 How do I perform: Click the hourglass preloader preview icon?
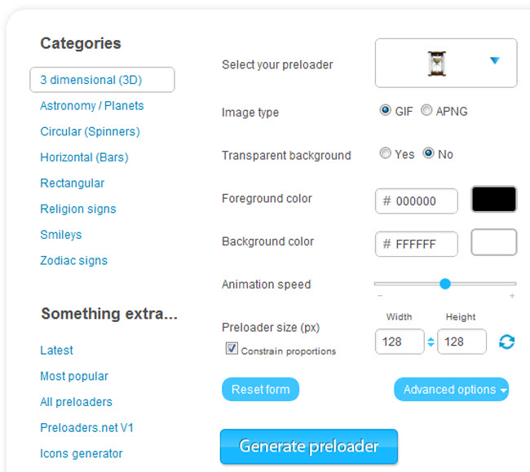pos(439,63)
